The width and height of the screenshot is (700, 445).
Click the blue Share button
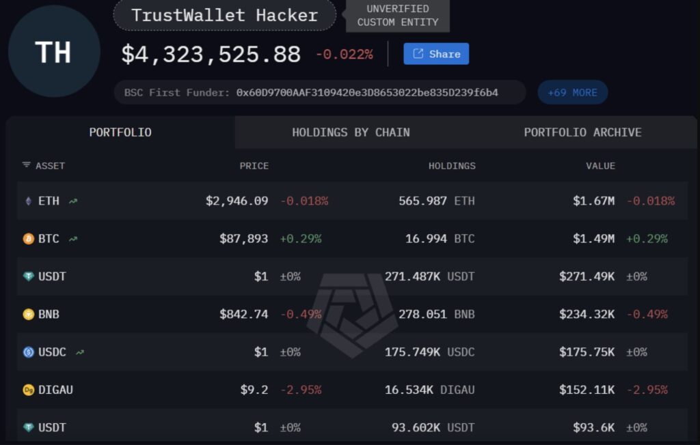click(x=436, y=54)
